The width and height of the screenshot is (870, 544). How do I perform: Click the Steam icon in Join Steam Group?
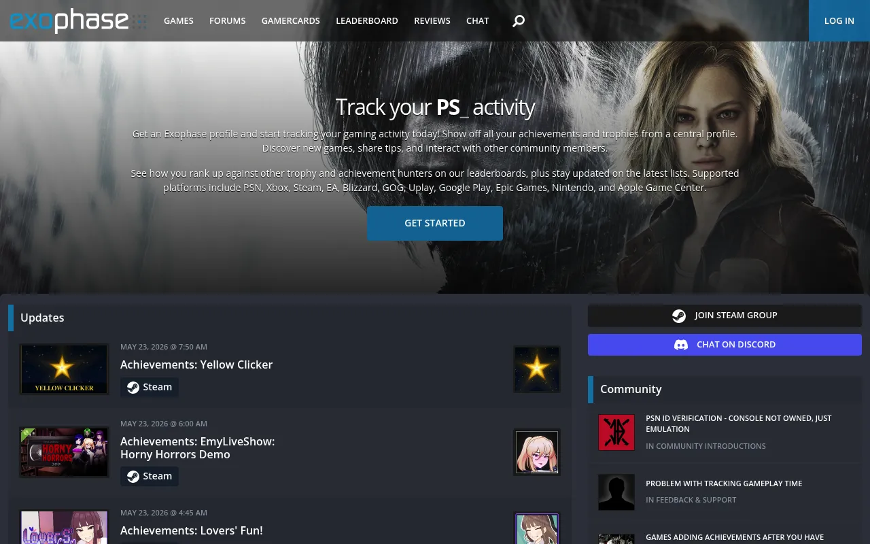(x=678, y=316)
